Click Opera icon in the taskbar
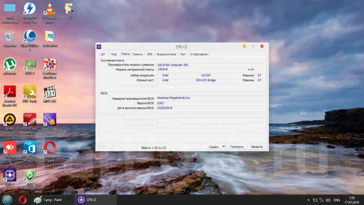The image size is (364, 205). click(23, 200)
